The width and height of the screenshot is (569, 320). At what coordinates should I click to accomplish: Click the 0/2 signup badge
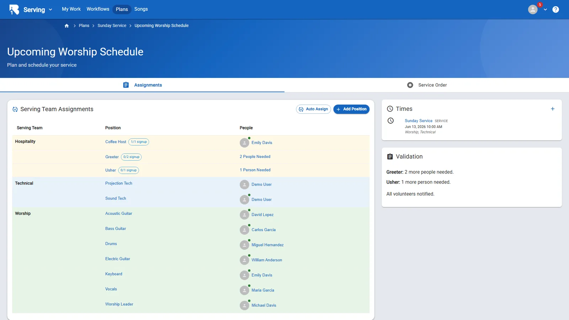tap(131, 157)
